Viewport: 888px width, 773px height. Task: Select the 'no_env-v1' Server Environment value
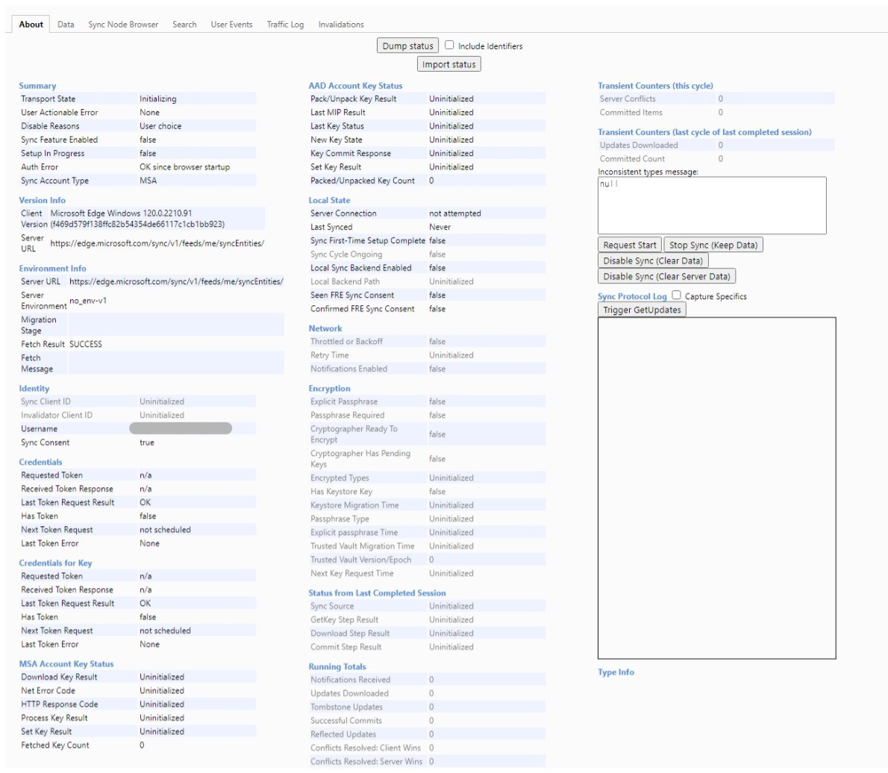88,301
